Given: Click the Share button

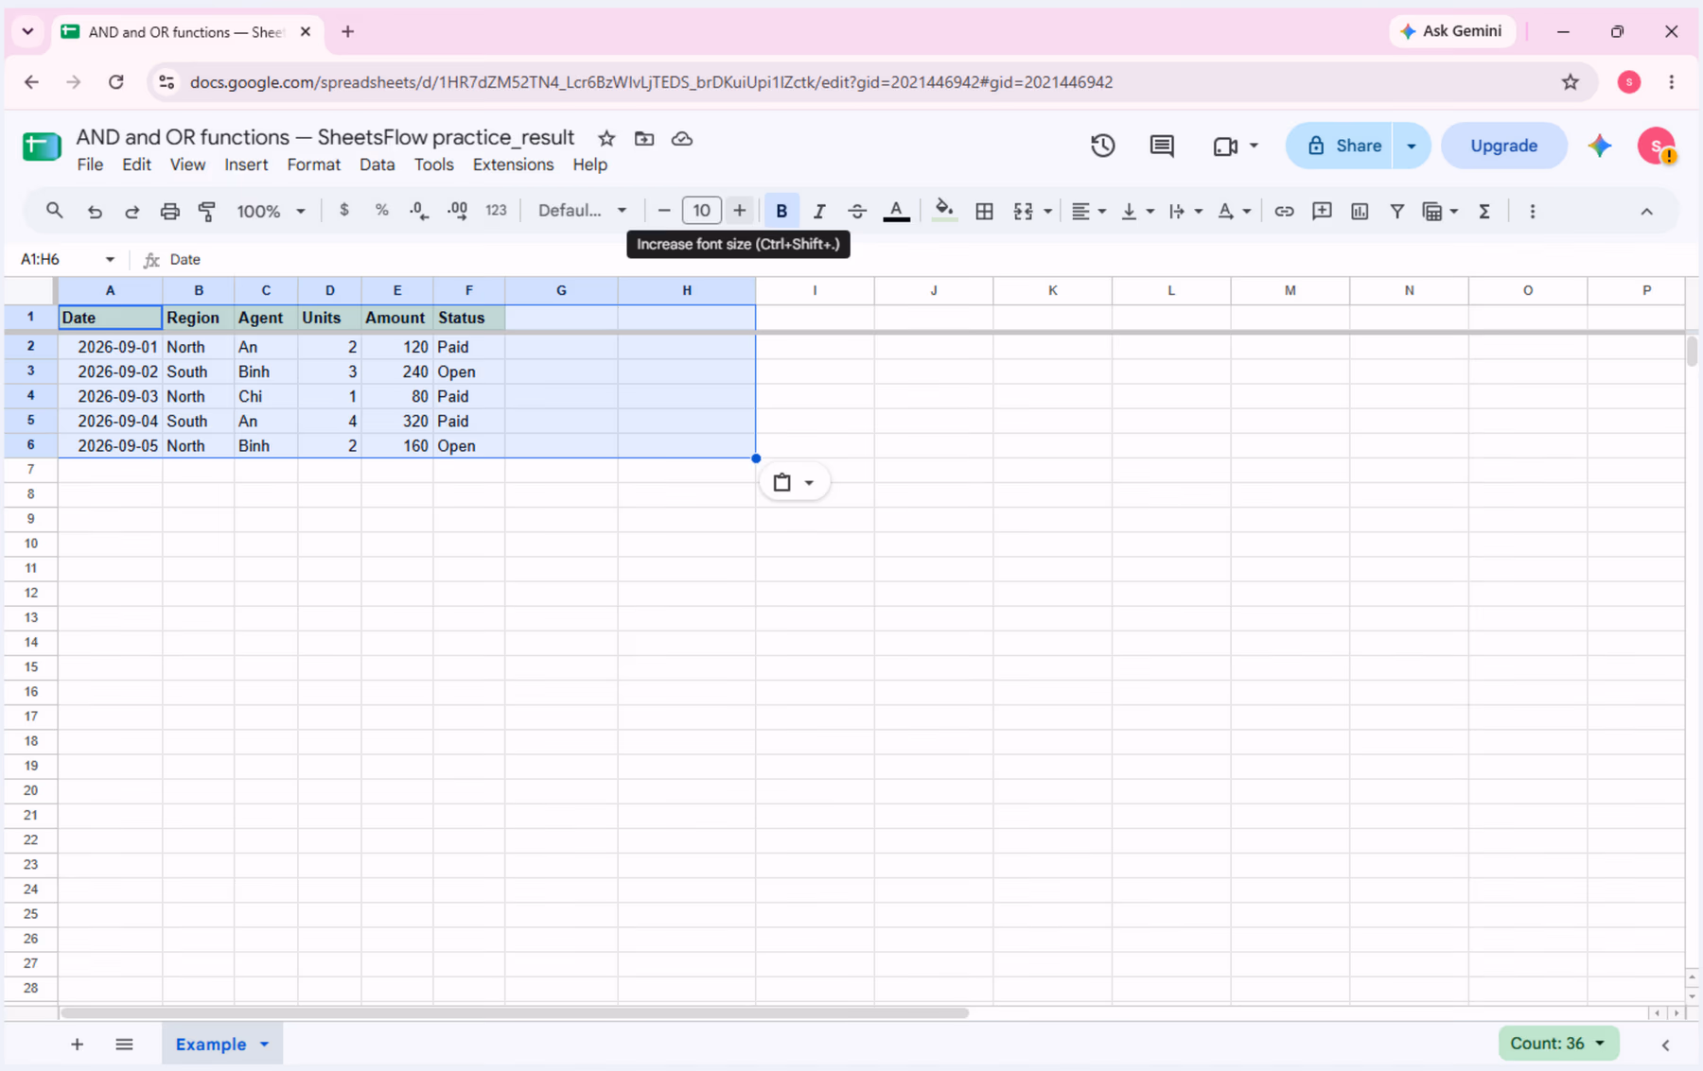Looking at the screenshot, I should (x=1339, y=146).
